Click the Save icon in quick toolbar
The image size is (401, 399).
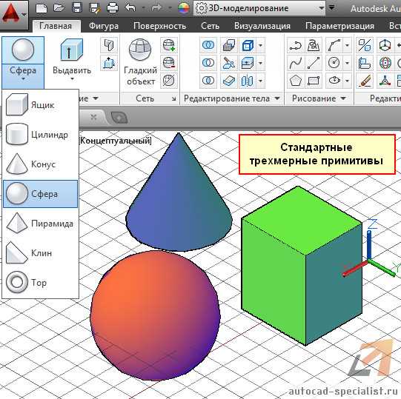coord(77,8)
